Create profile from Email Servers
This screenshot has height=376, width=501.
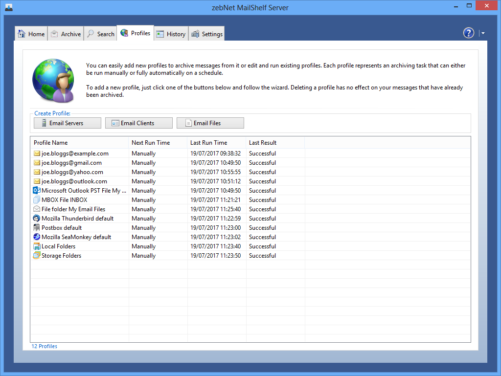tap(68, 123)
